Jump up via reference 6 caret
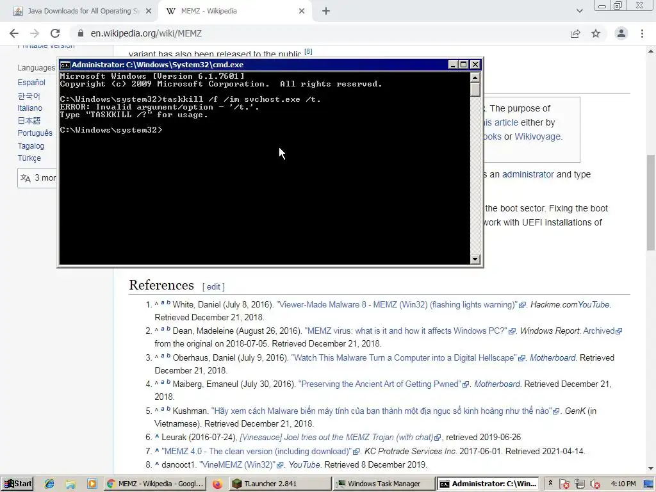Image resolution: width=656 pixels, height=492 pixels. pyautogui.click(x=157, y=437)
